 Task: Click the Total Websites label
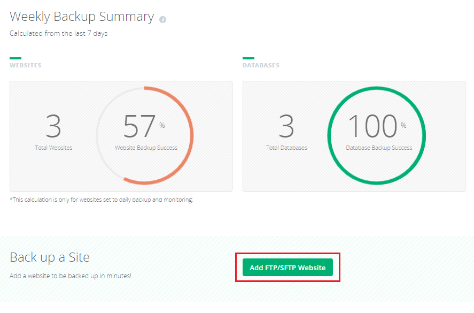click(x=53, y=148)
